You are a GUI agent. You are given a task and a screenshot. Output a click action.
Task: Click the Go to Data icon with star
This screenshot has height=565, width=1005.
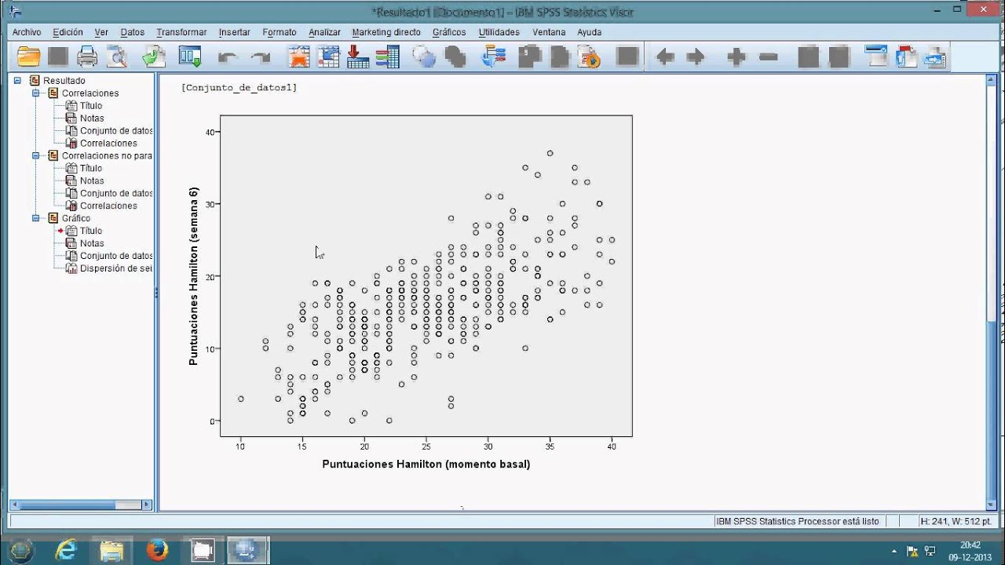pos(298,57)
